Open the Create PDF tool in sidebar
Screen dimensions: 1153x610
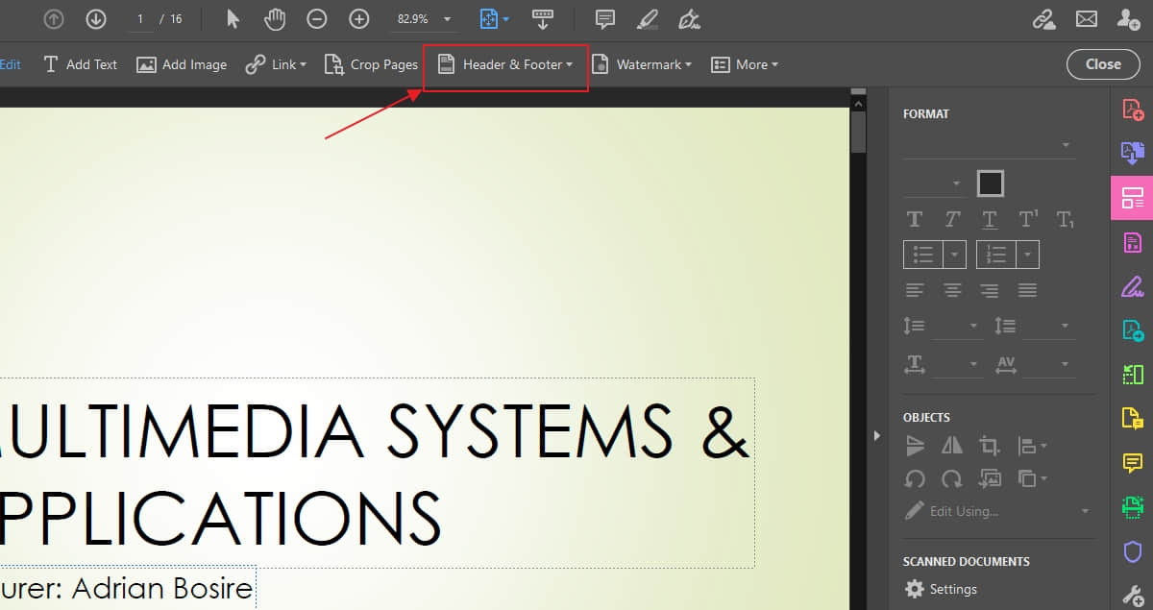[1133, 109]
